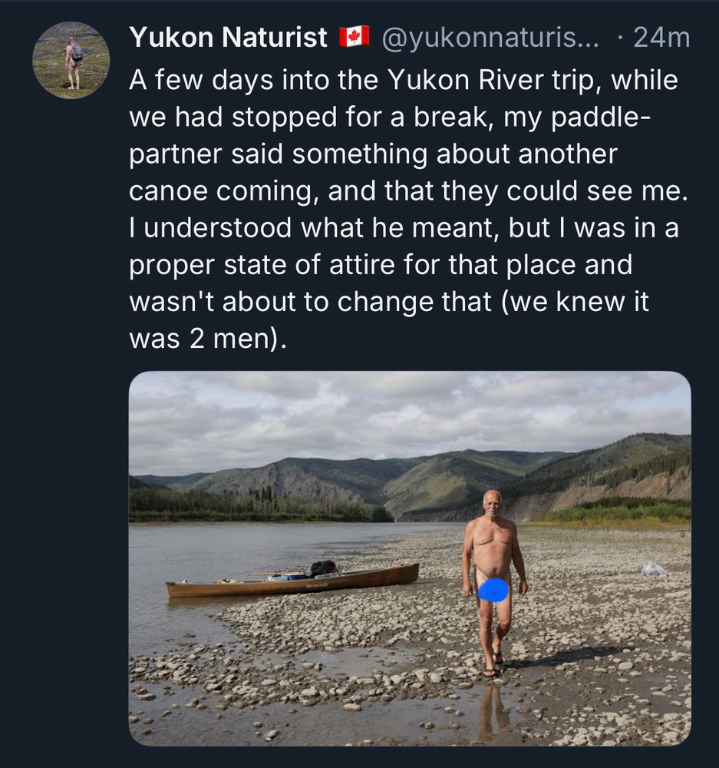
Task: Click the words "Yukon River trip" in the post
Action: pos(496,80)
